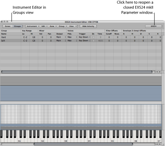This screenshot has width=165, height=146.
Task: Click the Poly. column header
Action: (x=69, y=34)
